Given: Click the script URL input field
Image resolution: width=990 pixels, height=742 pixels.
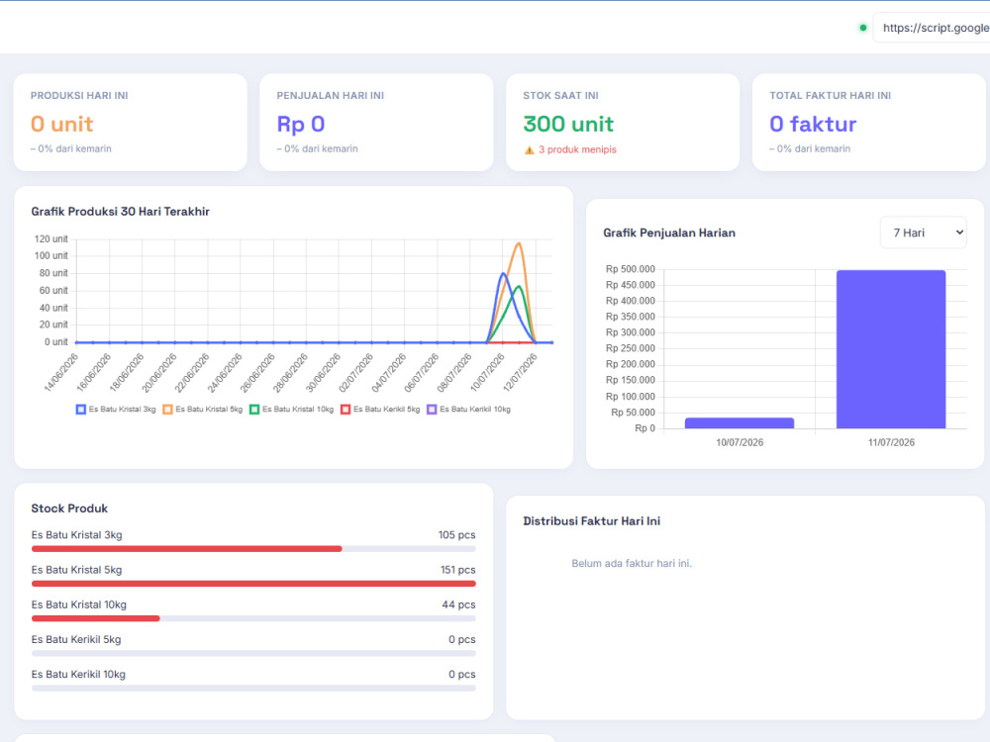Looking at the screenshot, I should (x=932, y=28).
